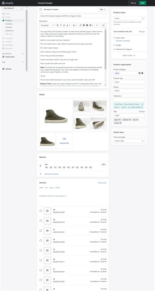Insert an image in the description
The image size is (155, 291).
tap(84, 25)
